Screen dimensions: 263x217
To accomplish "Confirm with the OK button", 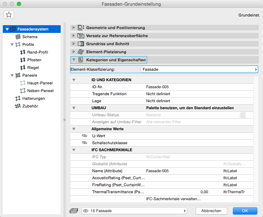I will 245,211.
